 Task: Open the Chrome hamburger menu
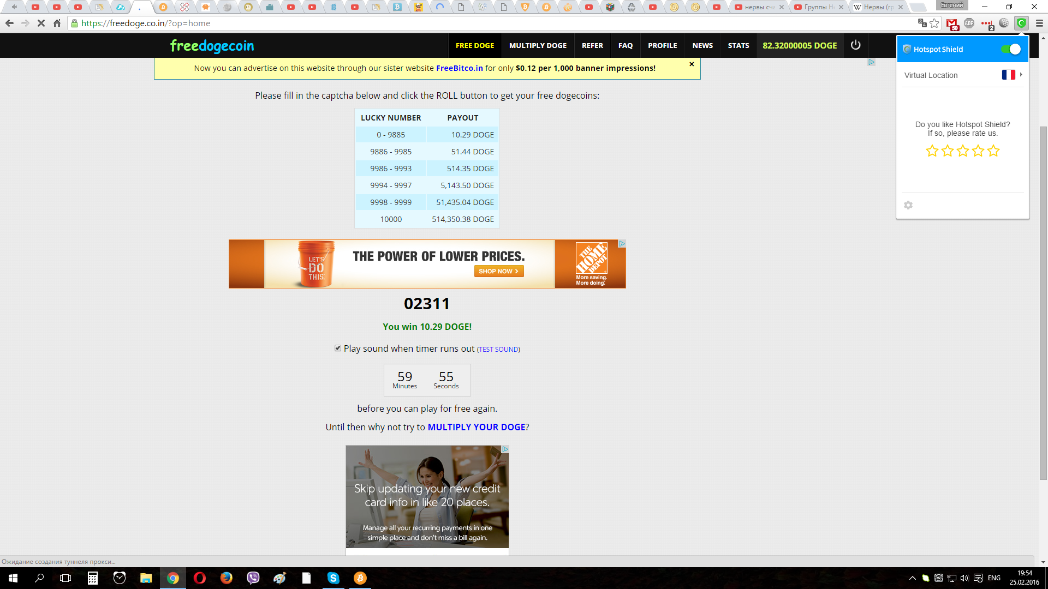point(1039,23)
